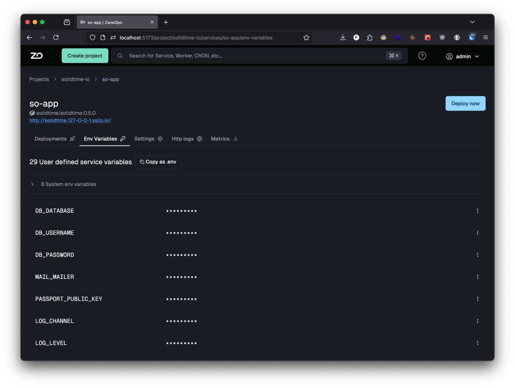Viewport: 515px width, 388px height.
Task: Click the DB_PASSWORD variable name
Action: (x=55, y=255)
